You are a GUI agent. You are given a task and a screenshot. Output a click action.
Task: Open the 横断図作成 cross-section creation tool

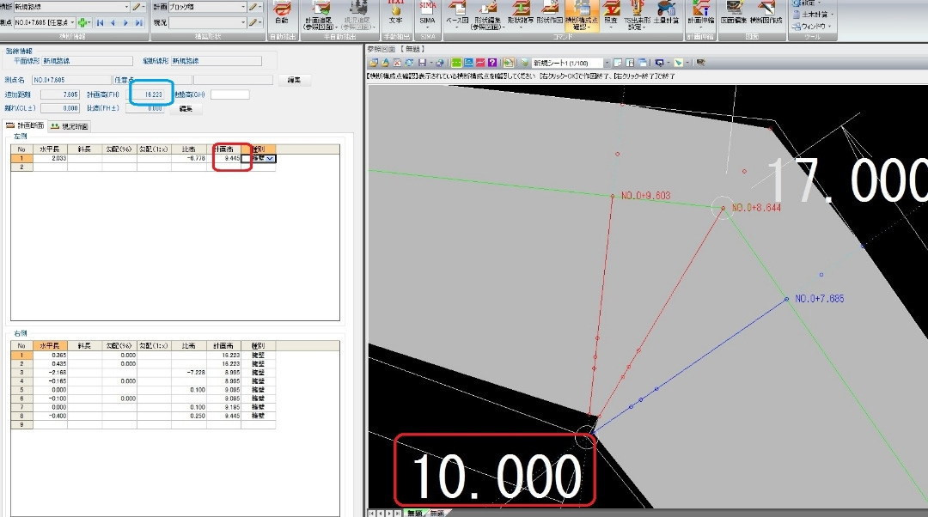tap(766, 13)
